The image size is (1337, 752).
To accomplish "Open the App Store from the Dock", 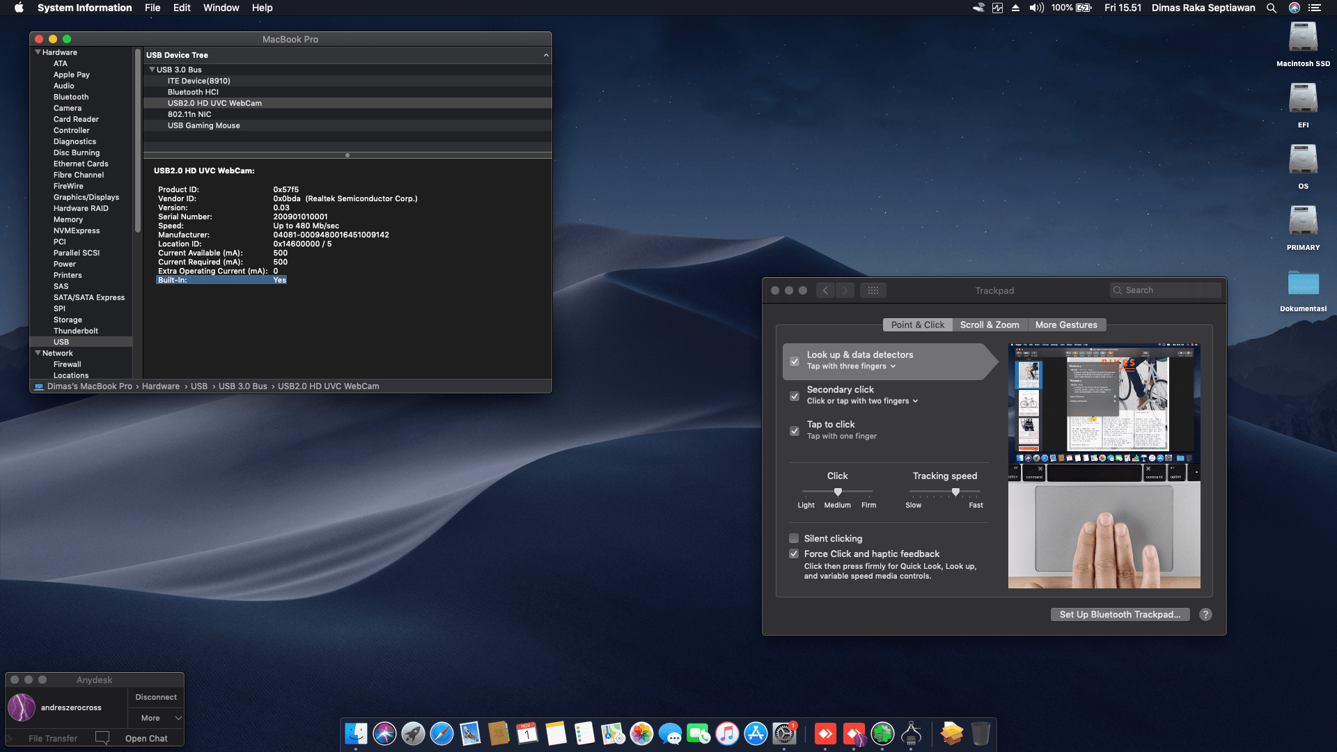I will tap(756, 733).
